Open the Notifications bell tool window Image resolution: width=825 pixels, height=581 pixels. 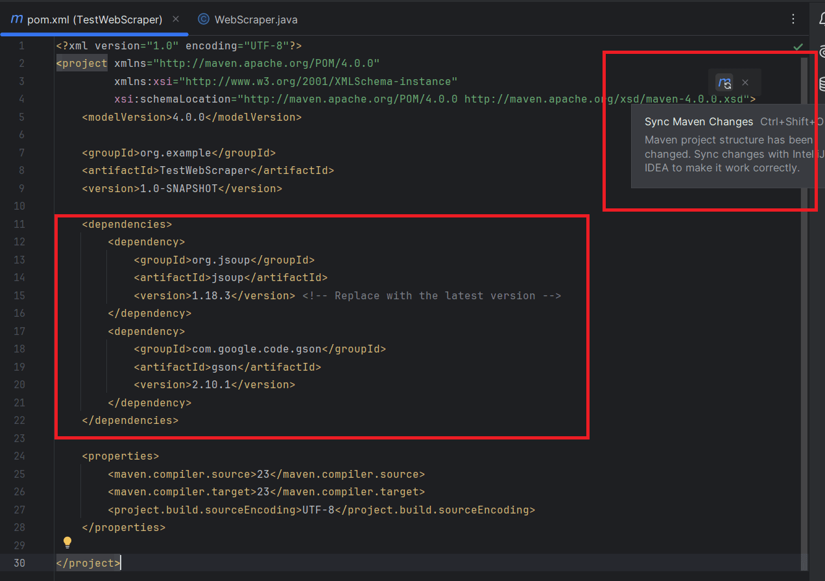click(821, 19)
